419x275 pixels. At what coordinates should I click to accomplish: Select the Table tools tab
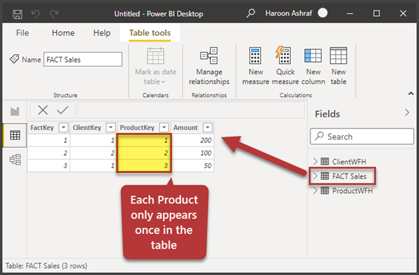coord(150,33)
